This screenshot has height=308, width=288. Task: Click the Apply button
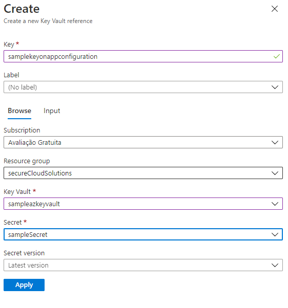point(24,285)
